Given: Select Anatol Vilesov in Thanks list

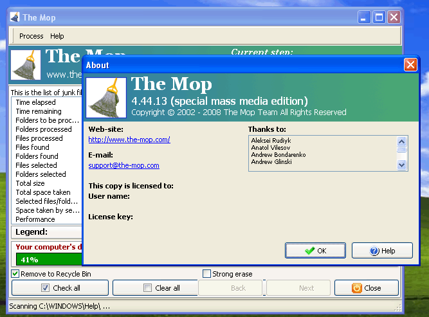Looking at the screenshot, I should point(271,147).
